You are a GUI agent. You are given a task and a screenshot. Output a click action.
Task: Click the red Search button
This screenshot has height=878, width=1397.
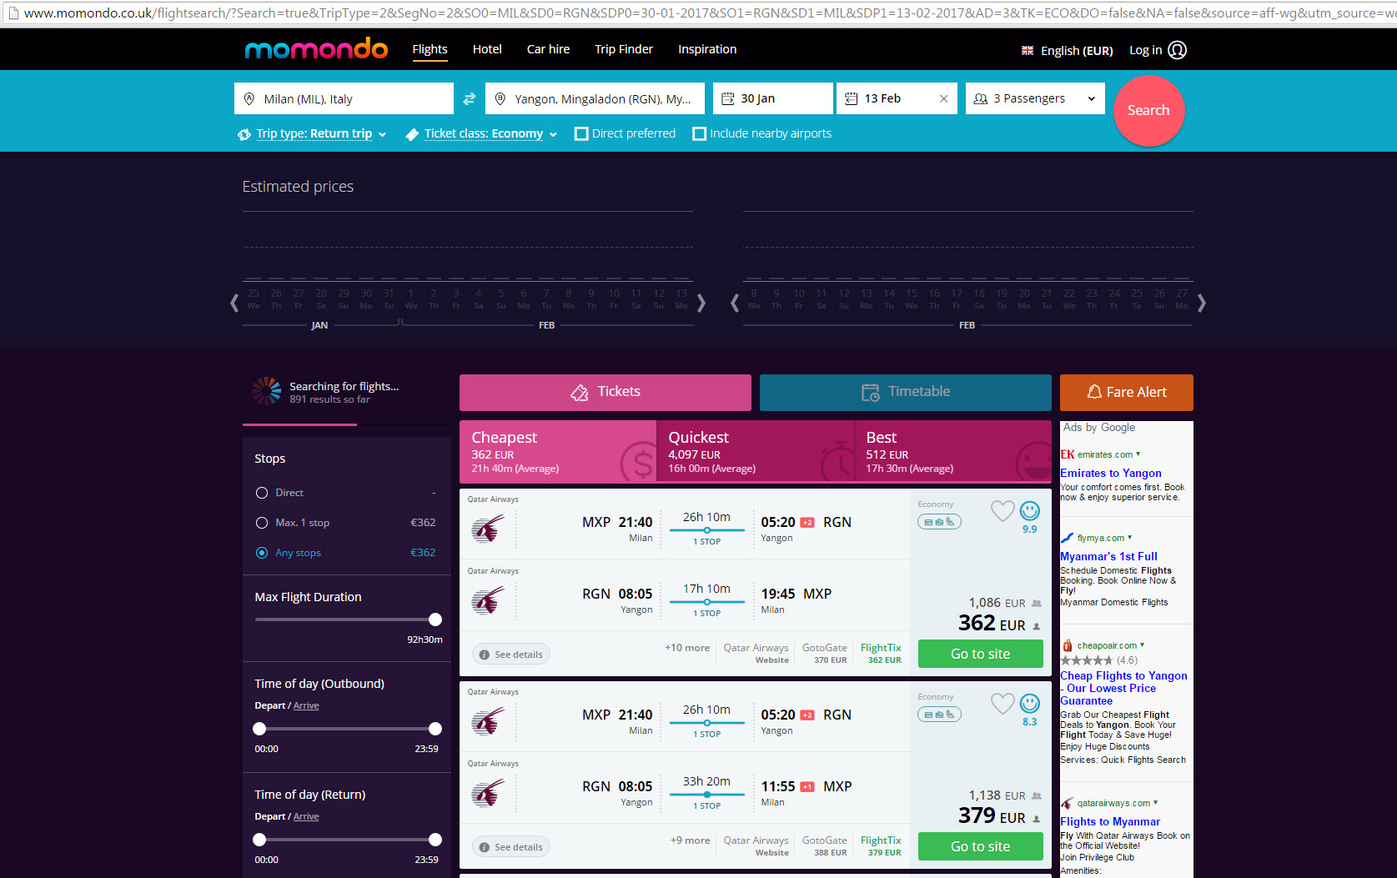pyautogui.click(x=1148, y=110)
